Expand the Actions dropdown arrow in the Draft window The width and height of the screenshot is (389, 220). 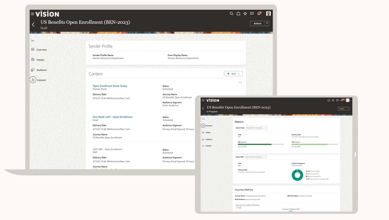point(267,23)
